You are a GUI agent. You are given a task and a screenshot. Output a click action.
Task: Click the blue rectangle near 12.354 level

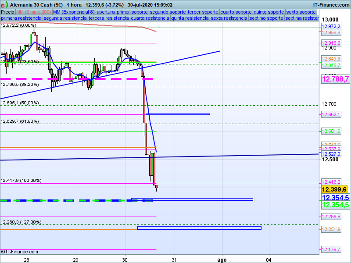tap(192, 199)
